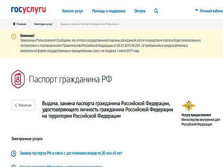Open Замена паспорта РФ 20 или 45 лет link
This screenshot has width=223, height=167.
click(x=71, y=153)
